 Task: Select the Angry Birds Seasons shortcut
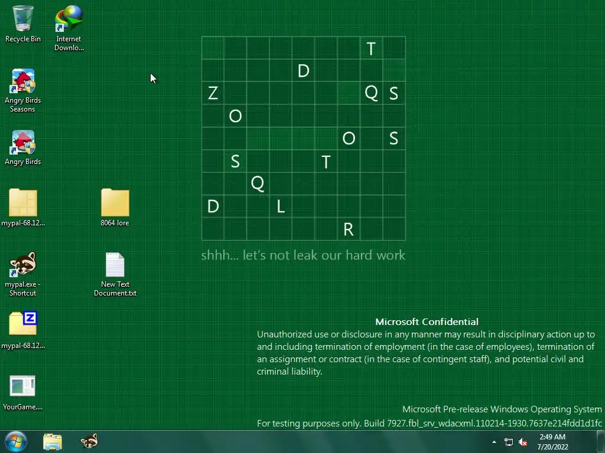point(23,90)
